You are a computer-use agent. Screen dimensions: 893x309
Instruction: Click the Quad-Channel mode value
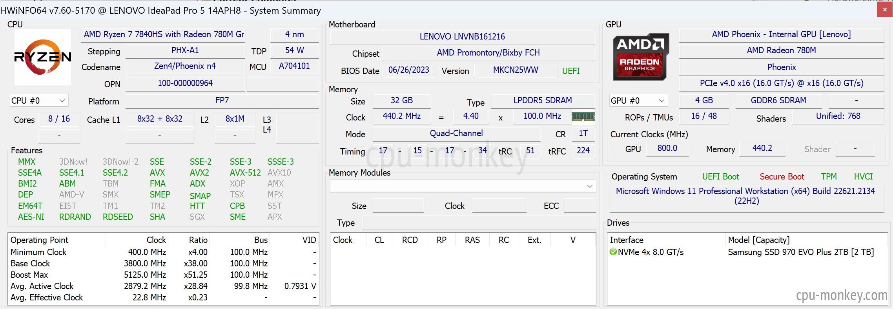(x=456, y=133)
